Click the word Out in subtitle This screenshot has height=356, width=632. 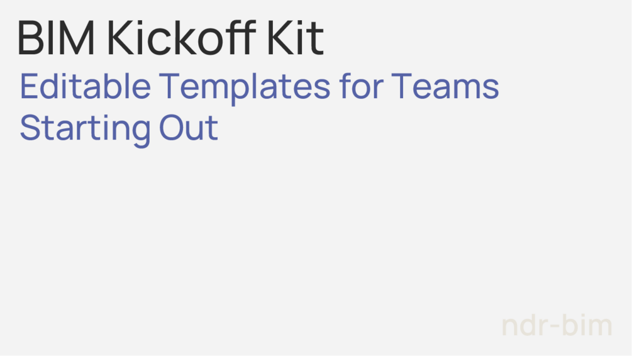coord(189,128)
